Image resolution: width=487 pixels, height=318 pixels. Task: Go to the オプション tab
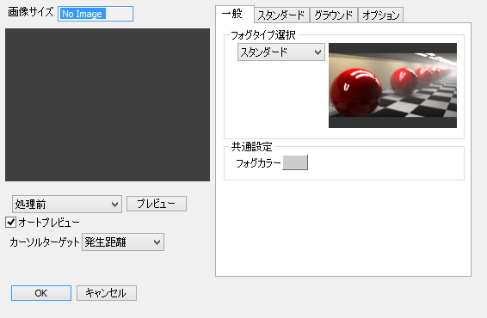381,15
